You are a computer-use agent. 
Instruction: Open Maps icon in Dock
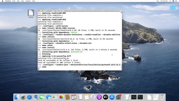(x=55, y=97)
